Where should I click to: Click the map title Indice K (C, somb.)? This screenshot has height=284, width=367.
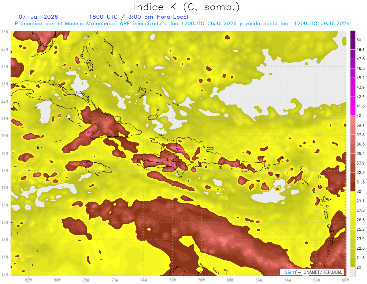pos(187,7)
